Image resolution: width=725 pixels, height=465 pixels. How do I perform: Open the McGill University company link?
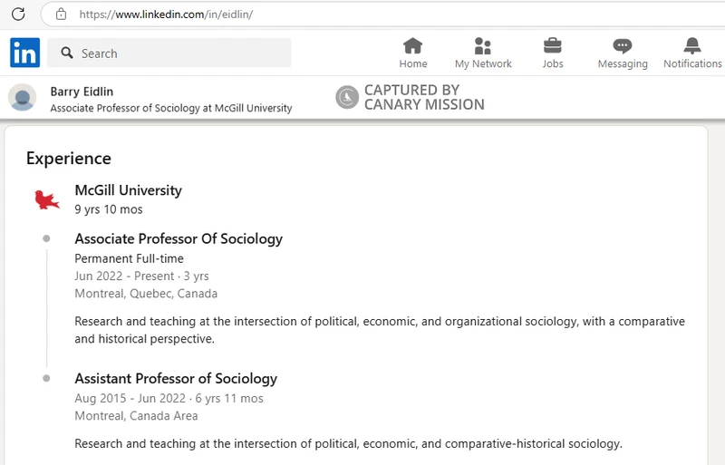[x=129, y=190]
